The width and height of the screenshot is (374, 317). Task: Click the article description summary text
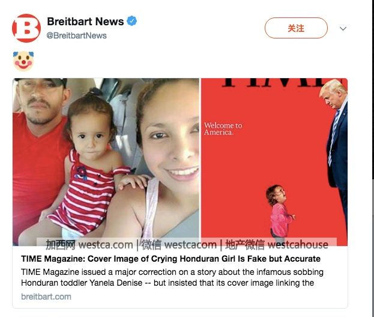click(172, 277)
